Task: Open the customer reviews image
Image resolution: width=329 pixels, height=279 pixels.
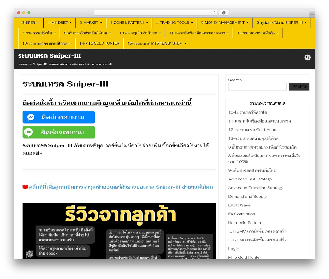Action: [x=119, y=231]
